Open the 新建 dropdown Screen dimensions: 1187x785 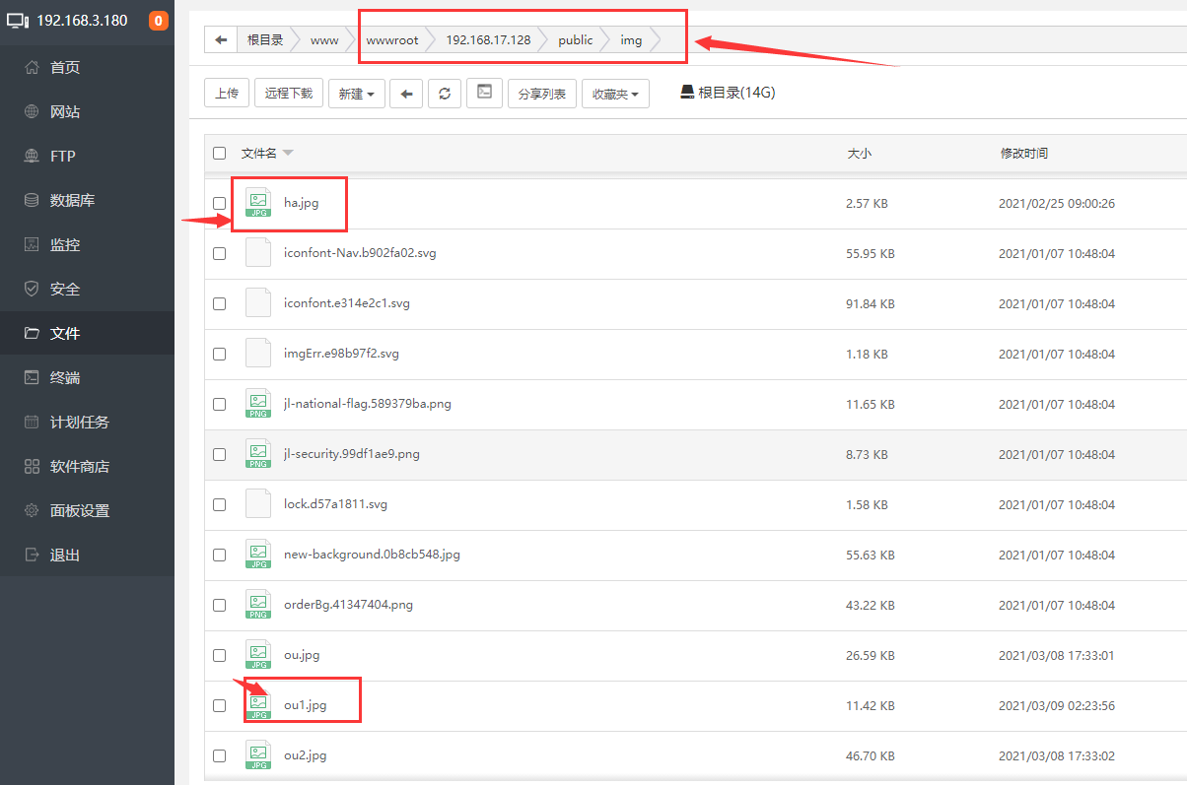(356, 94)
